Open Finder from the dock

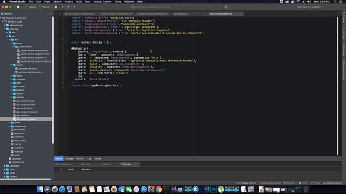click(x=40, y=189)
